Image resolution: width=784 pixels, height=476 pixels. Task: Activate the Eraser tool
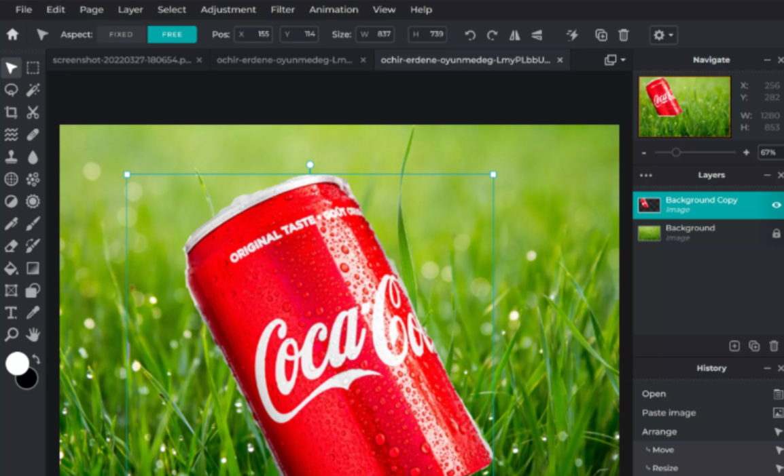[12, 246]
